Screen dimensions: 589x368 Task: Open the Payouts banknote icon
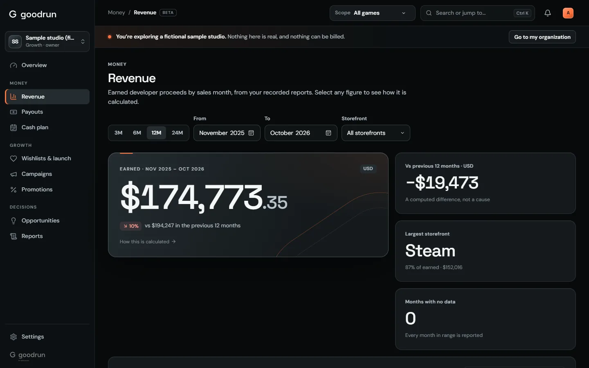(13, 112)
